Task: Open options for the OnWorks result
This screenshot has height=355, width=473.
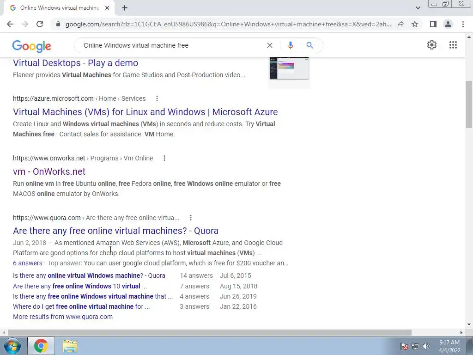Action: pyautogui.click(x=164, y=158)
